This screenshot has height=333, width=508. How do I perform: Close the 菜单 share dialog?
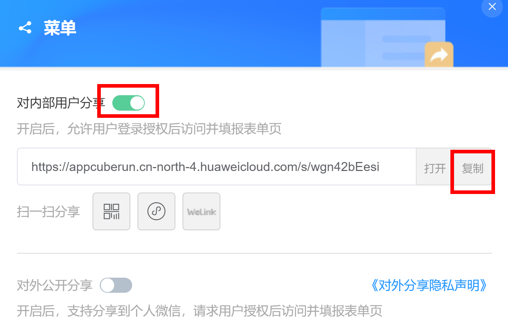tap(492, 6)
